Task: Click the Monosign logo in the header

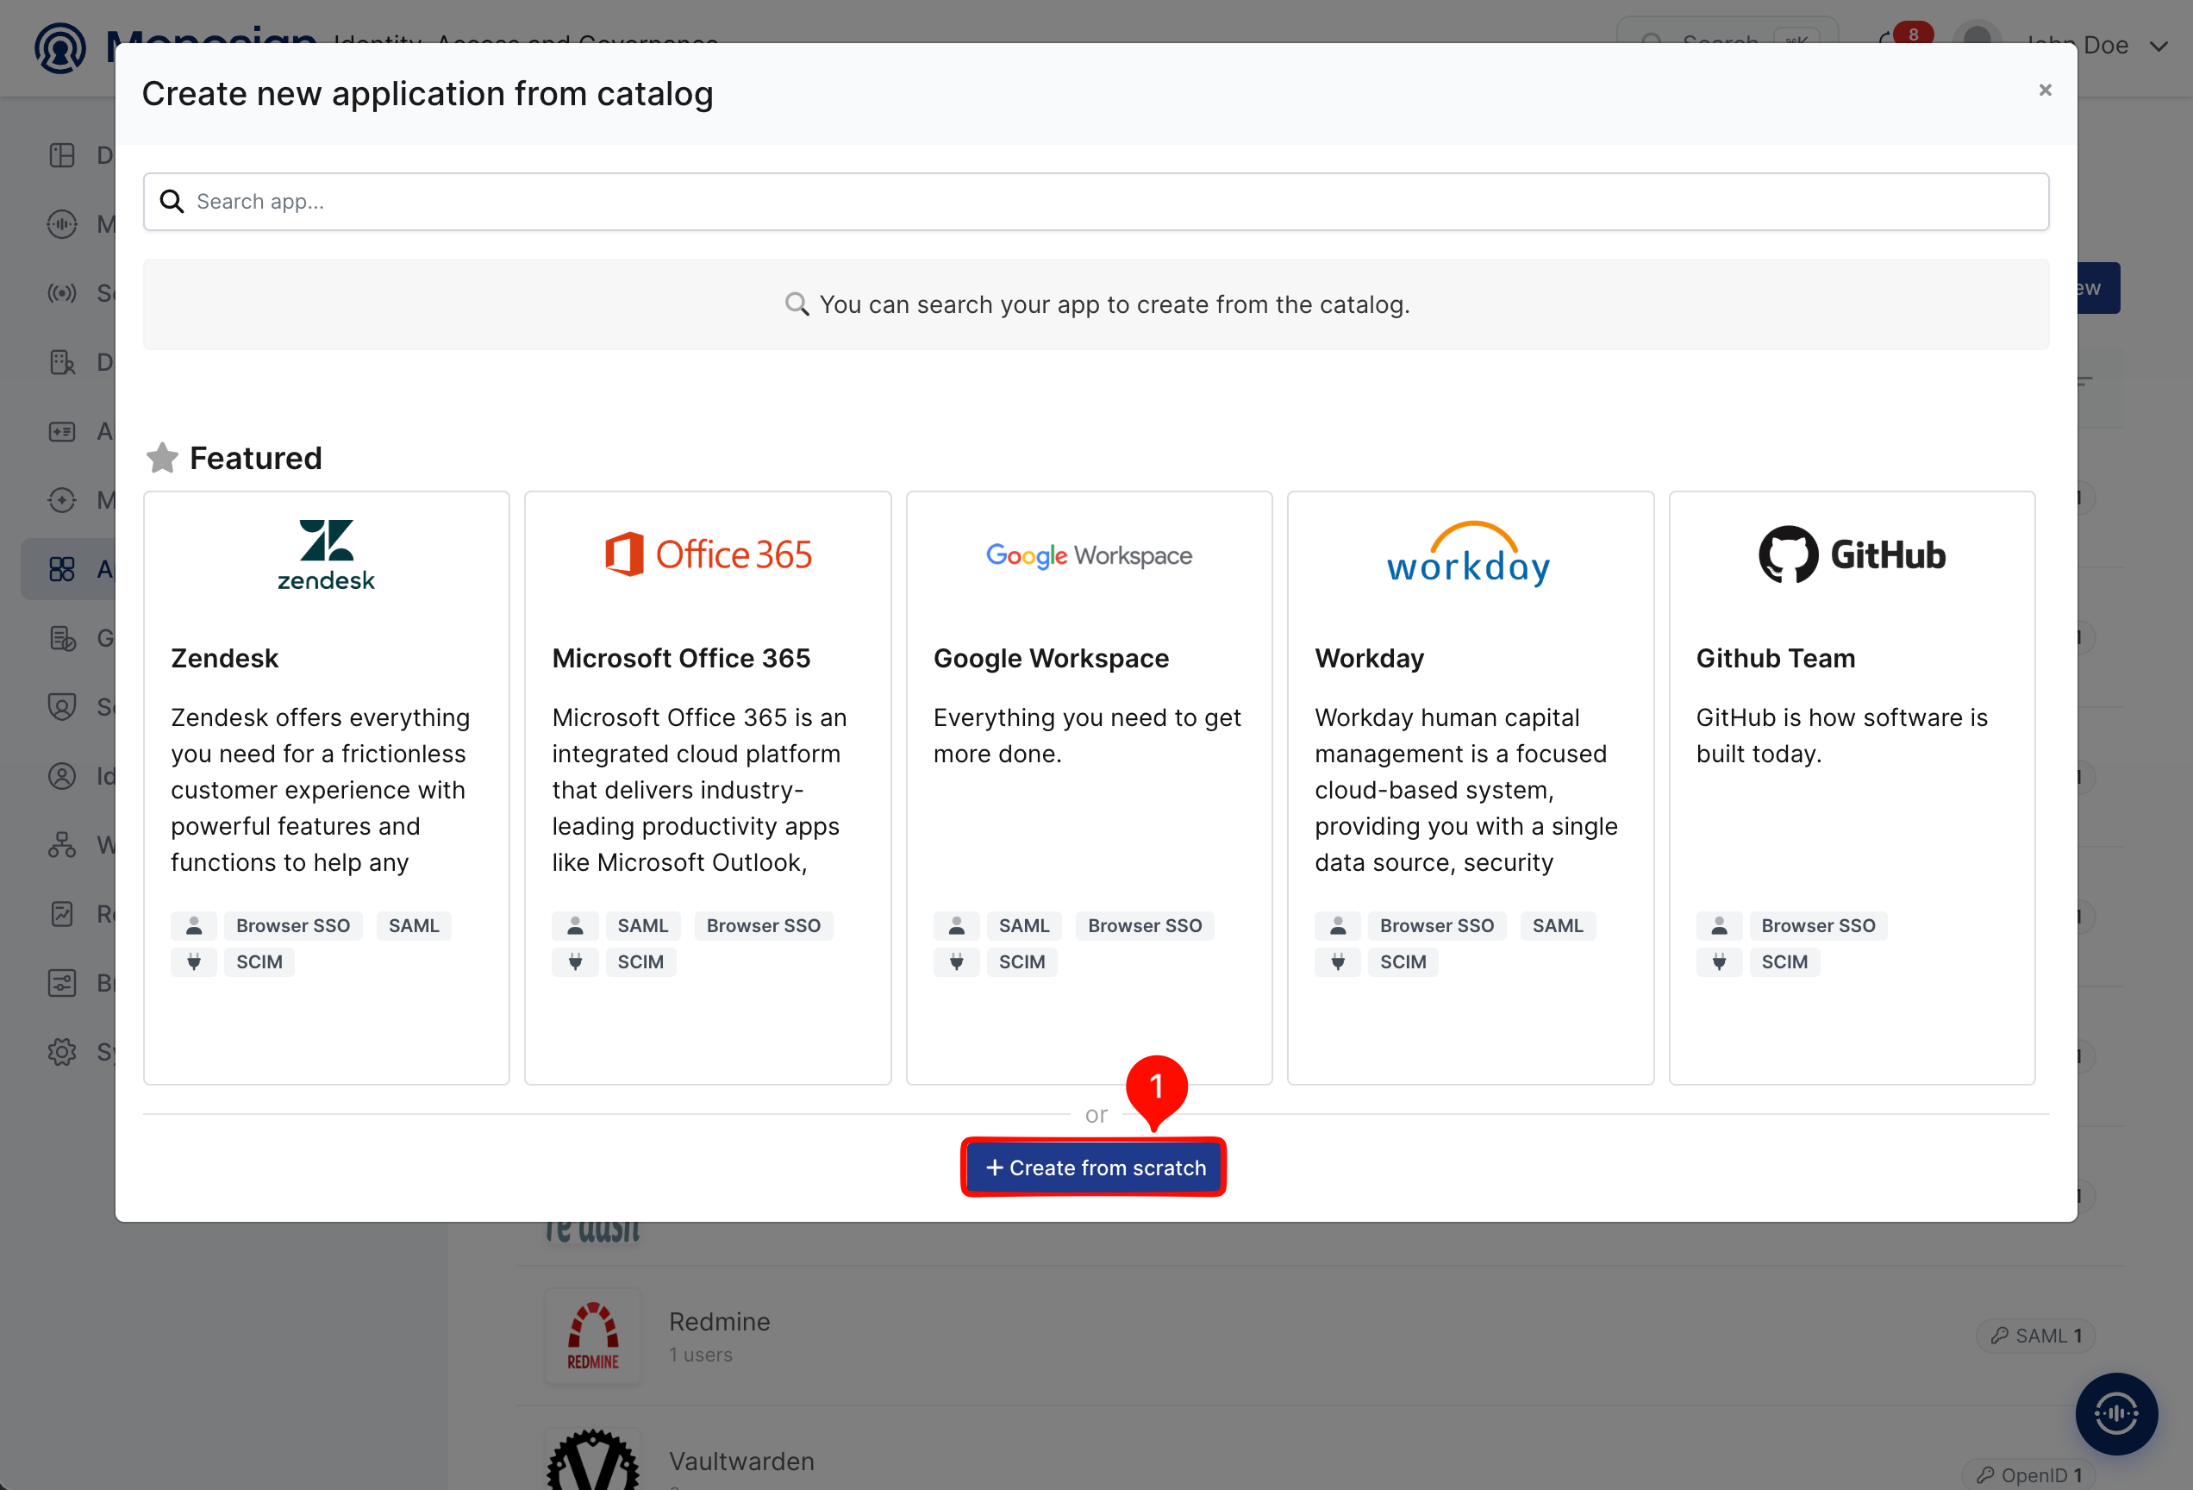Action: (60, 49)
